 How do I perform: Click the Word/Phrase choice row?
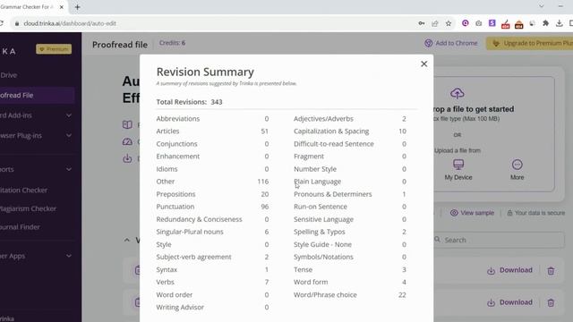click(350, 295)
